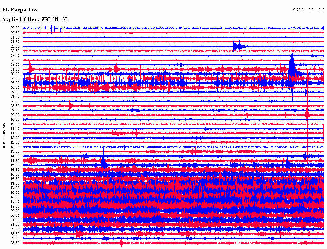This screenshot has height=249, width=327.
Task: Select the 08:00 time label
Action: (x=15, y=101)
